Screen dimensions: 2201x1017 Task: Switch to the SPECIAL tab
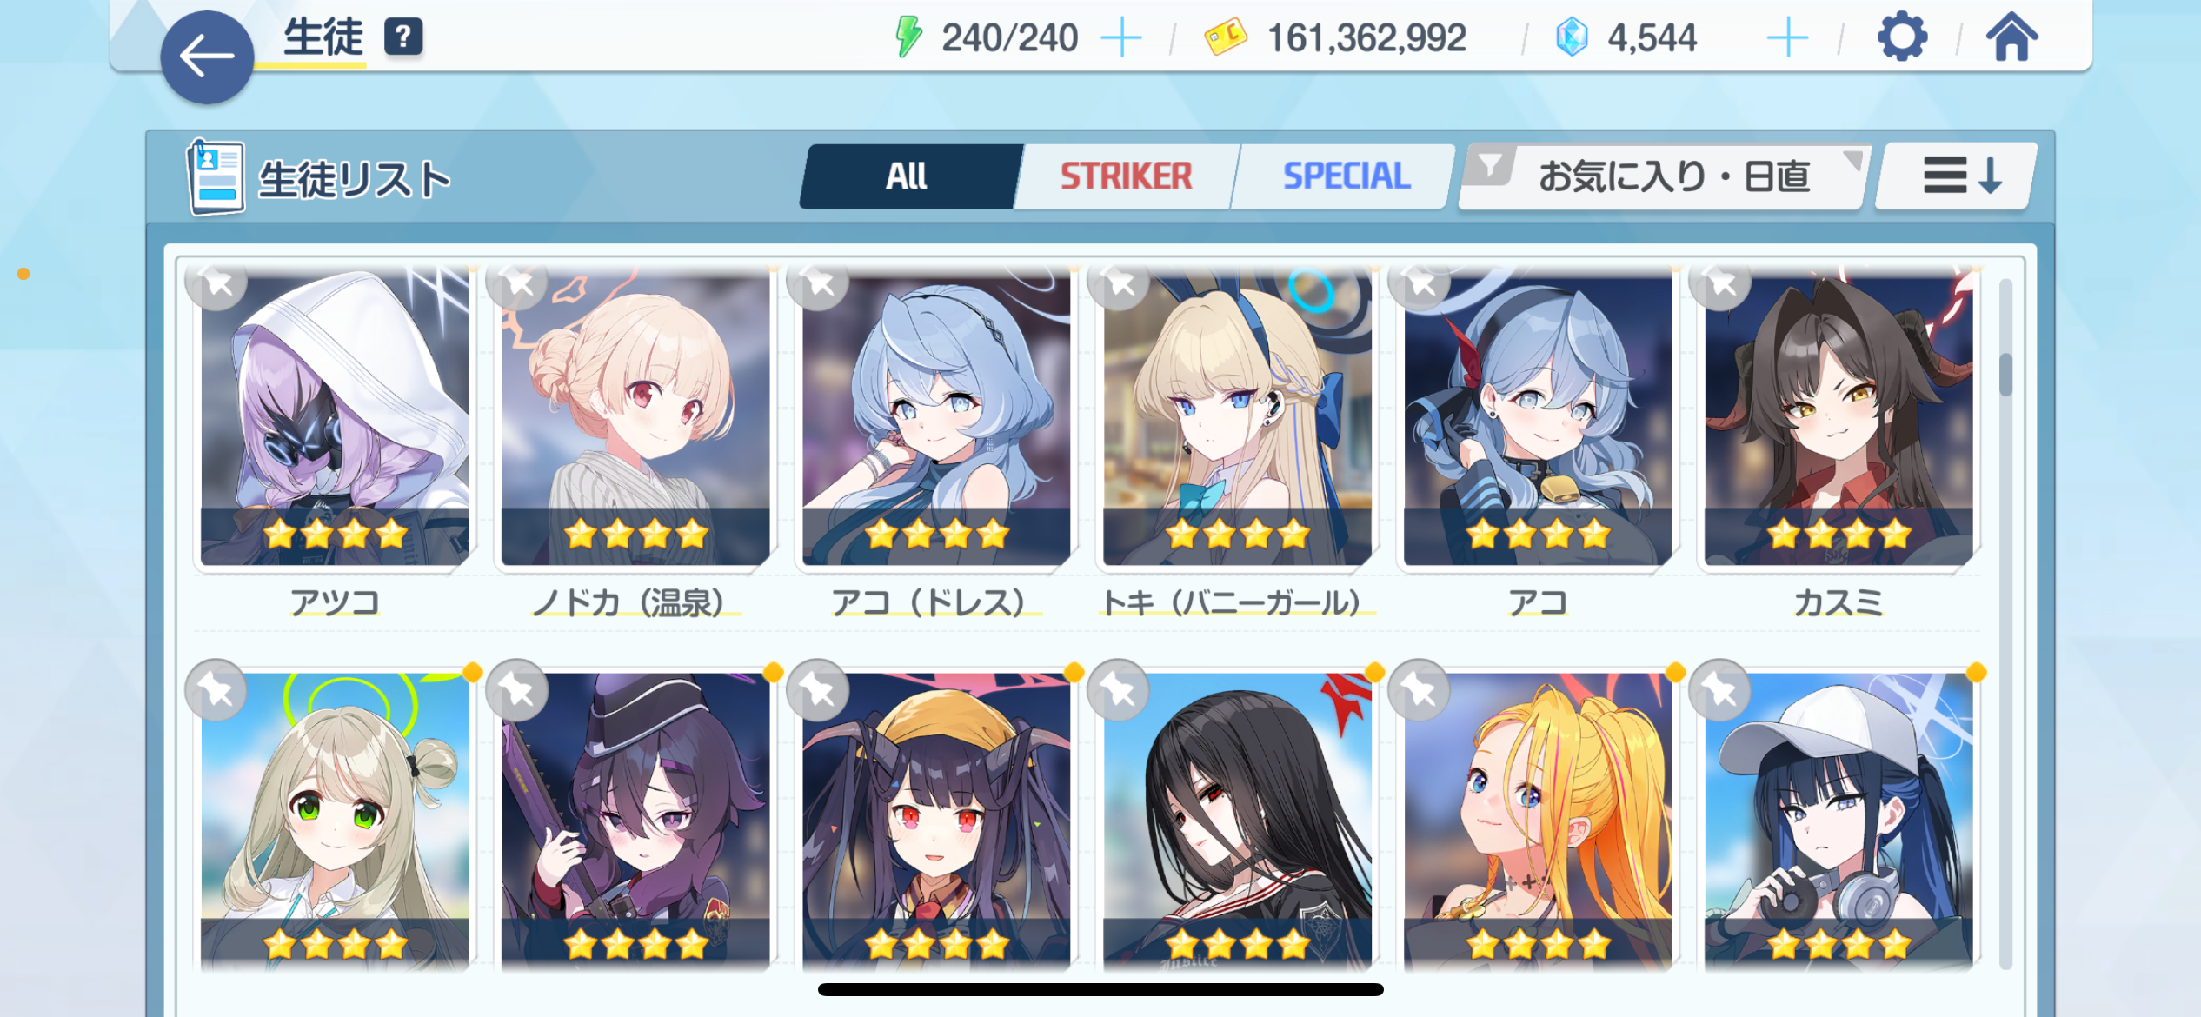[1346, 176]
